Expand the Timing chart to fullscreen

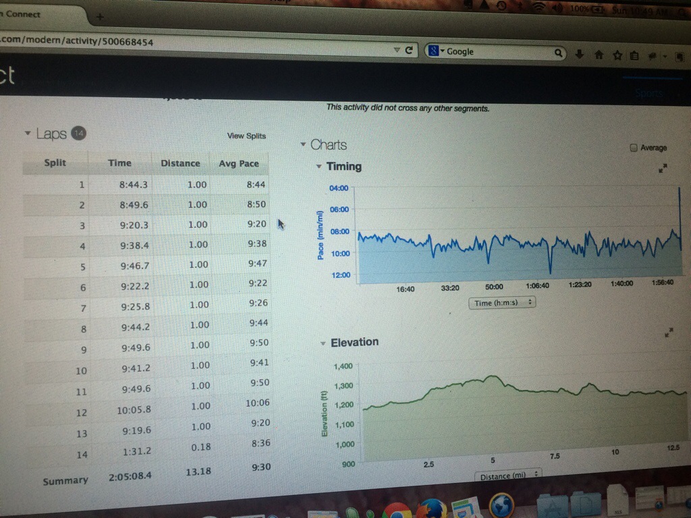coord(663,169)
